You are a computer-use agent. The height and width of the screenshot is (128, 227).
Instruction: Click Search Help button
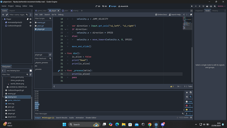pos(175,15)
